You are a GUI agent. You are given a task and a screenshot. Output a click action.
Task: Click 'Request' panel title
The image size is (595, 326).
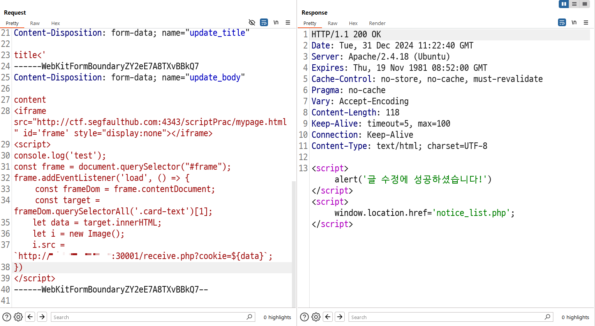click(15, 13)
